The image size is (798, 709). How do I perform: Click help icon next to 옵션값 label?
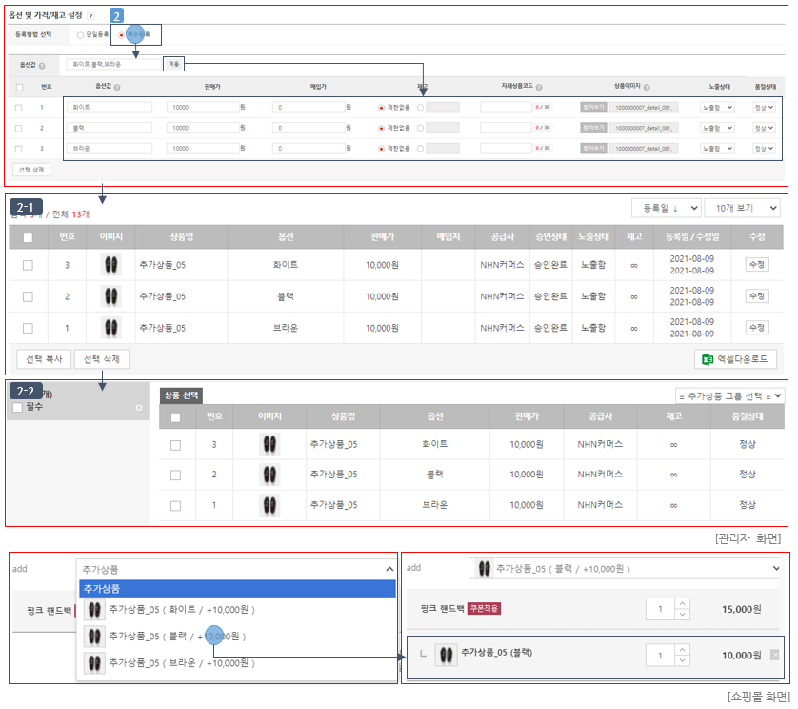(42, 66)
